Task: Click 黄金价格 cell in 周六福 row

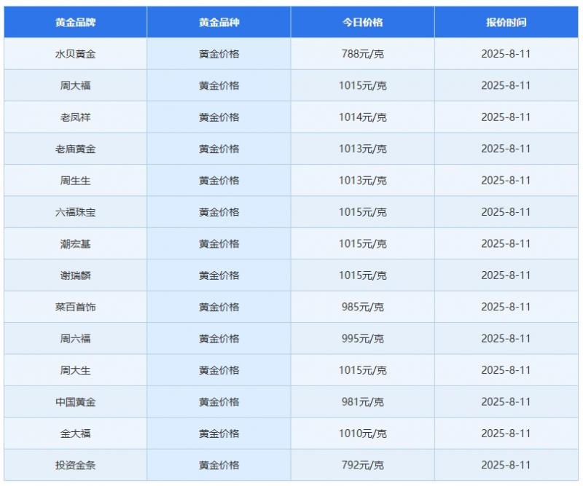Action: click(219, 338)
